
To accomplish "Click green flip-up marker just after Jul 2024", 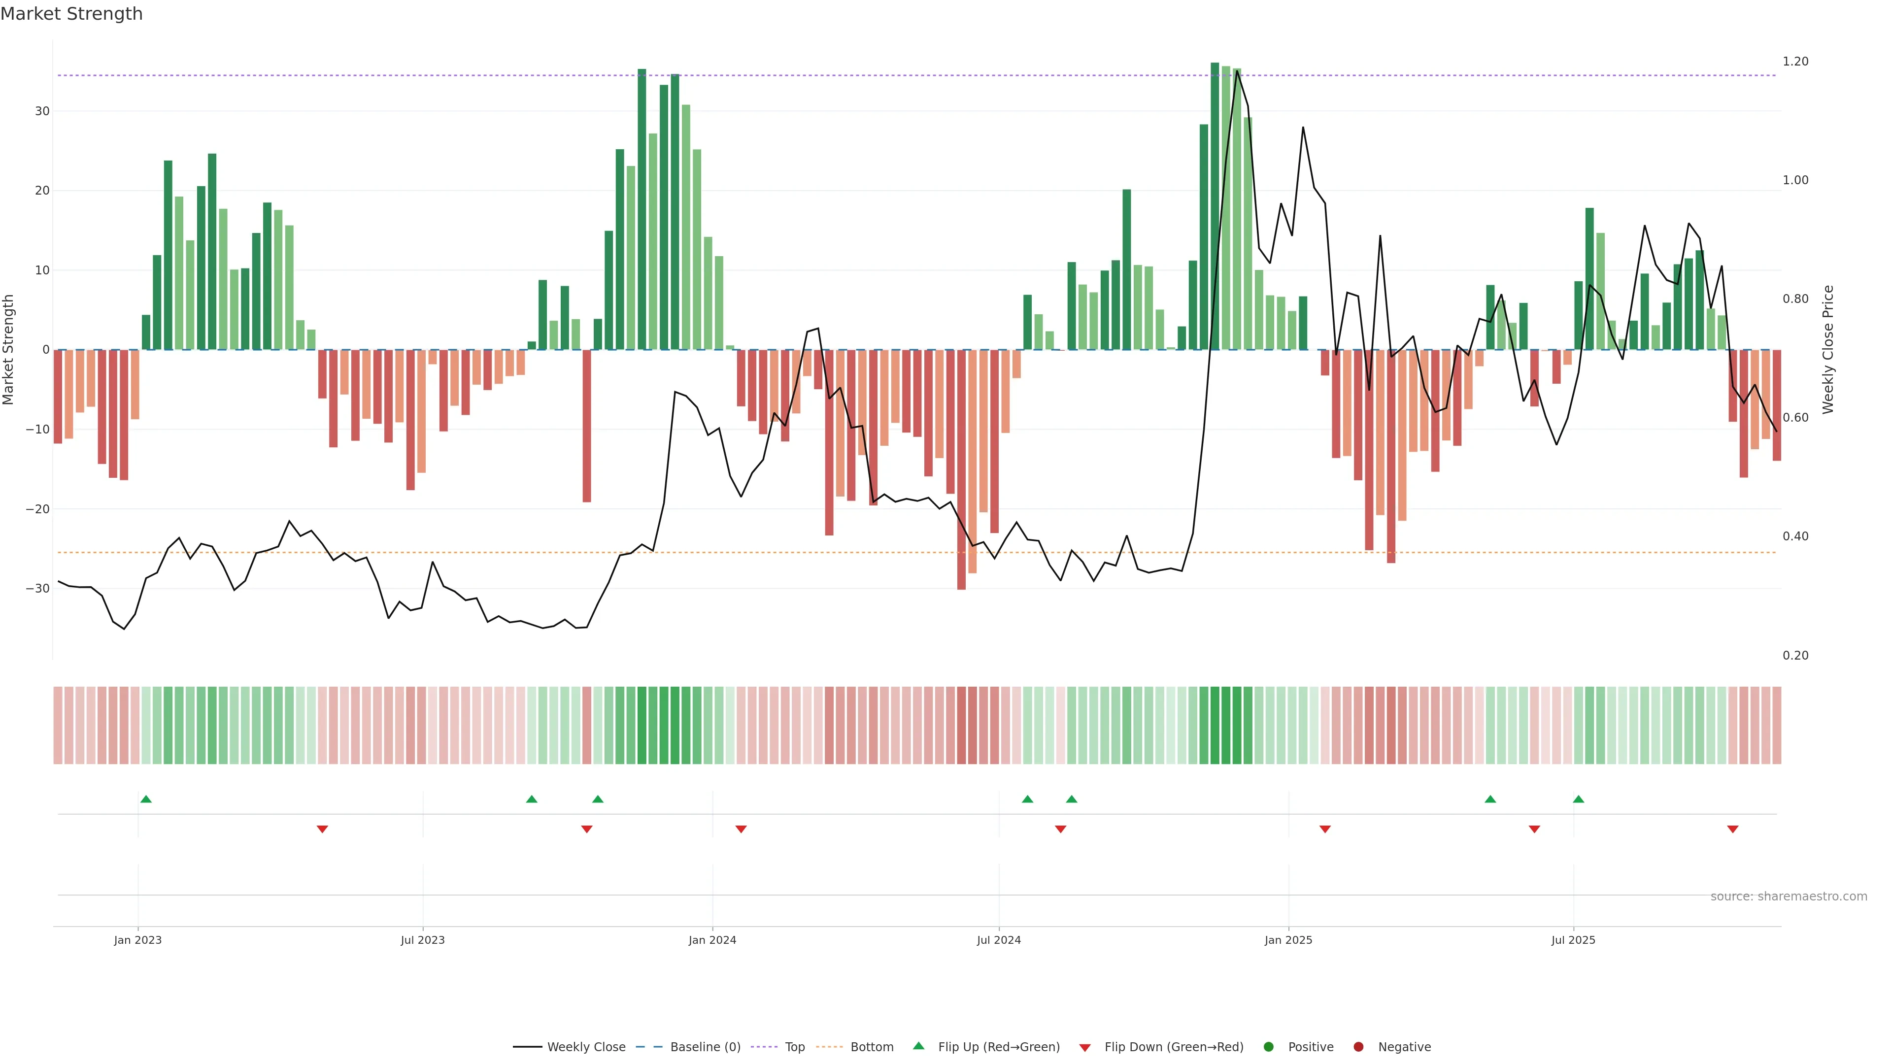I will [1027, 799].
